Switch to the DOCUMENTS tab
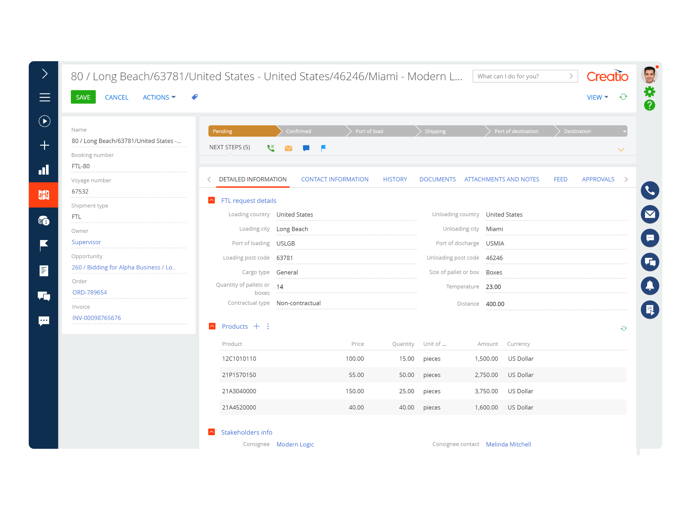Screen dimensions: 691x510 (437, 179)
